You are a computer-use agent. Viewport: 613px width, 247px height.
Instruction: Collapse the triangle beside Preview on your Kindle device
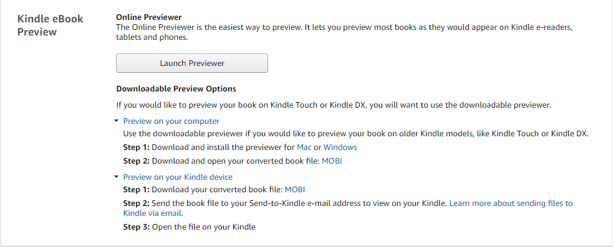click(x=116, y=177)
